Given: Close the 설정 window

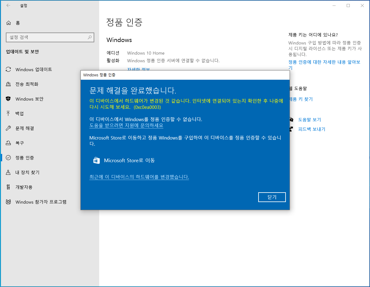Looking at the screenshot, I should [x=362, y=6].
